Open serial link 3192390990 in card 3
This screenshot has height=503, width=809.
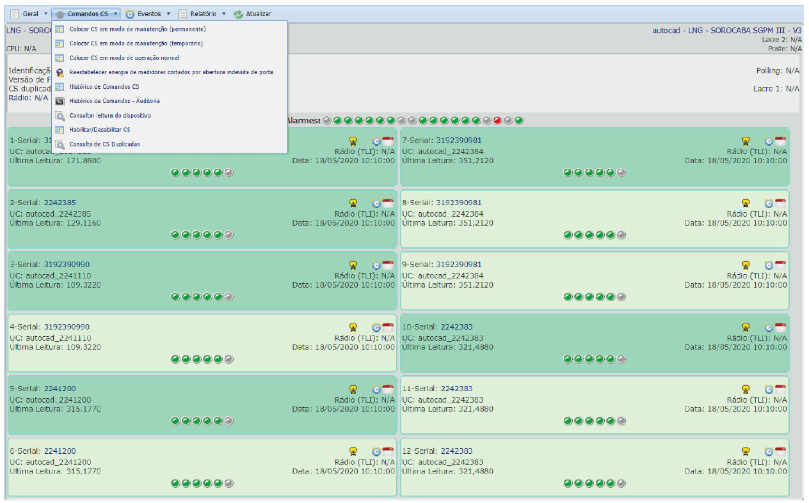click(67, 265)
